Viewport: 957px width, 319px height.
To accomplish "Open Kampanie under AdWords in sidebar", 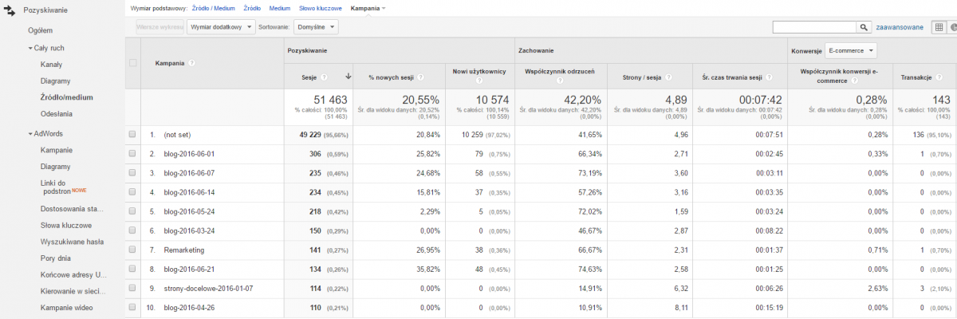I will pos(57,149).
